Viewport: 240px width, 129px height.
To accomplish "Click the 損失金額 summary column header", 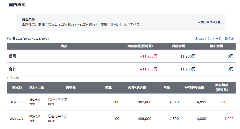I will (x=216, y=46).
